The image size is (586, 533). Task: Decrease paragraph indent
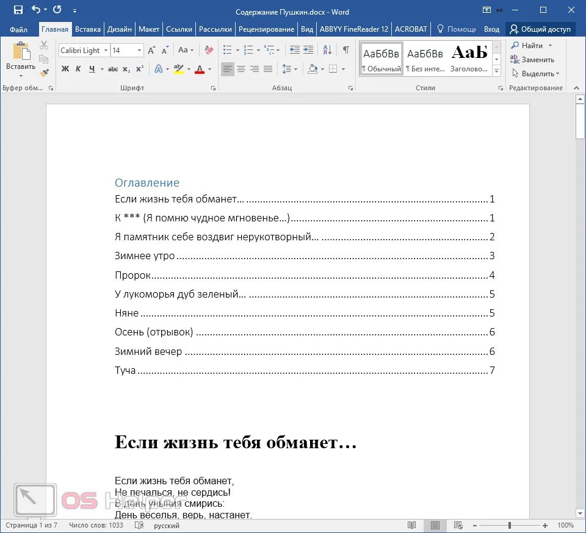(294, 49)
